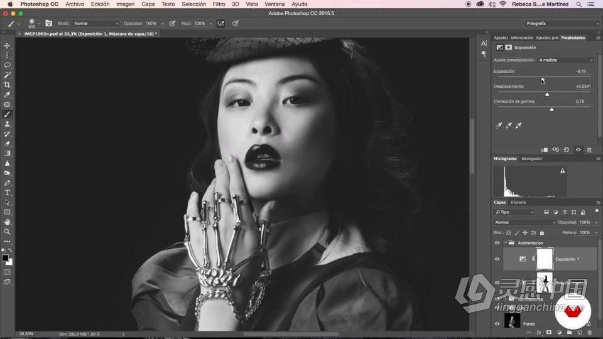
Task: Open the Imagen menu
Action: click(126, 4)
